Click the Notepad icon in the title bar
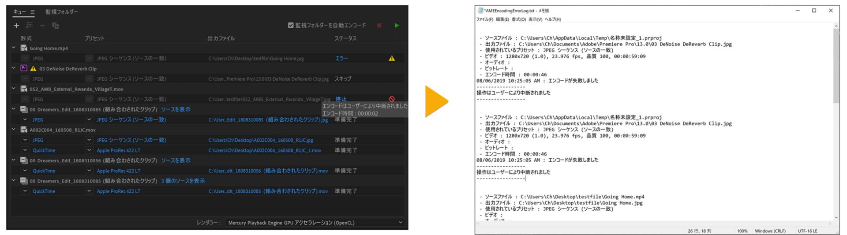Screen dimensions: 847x235 tap(480, 11)
